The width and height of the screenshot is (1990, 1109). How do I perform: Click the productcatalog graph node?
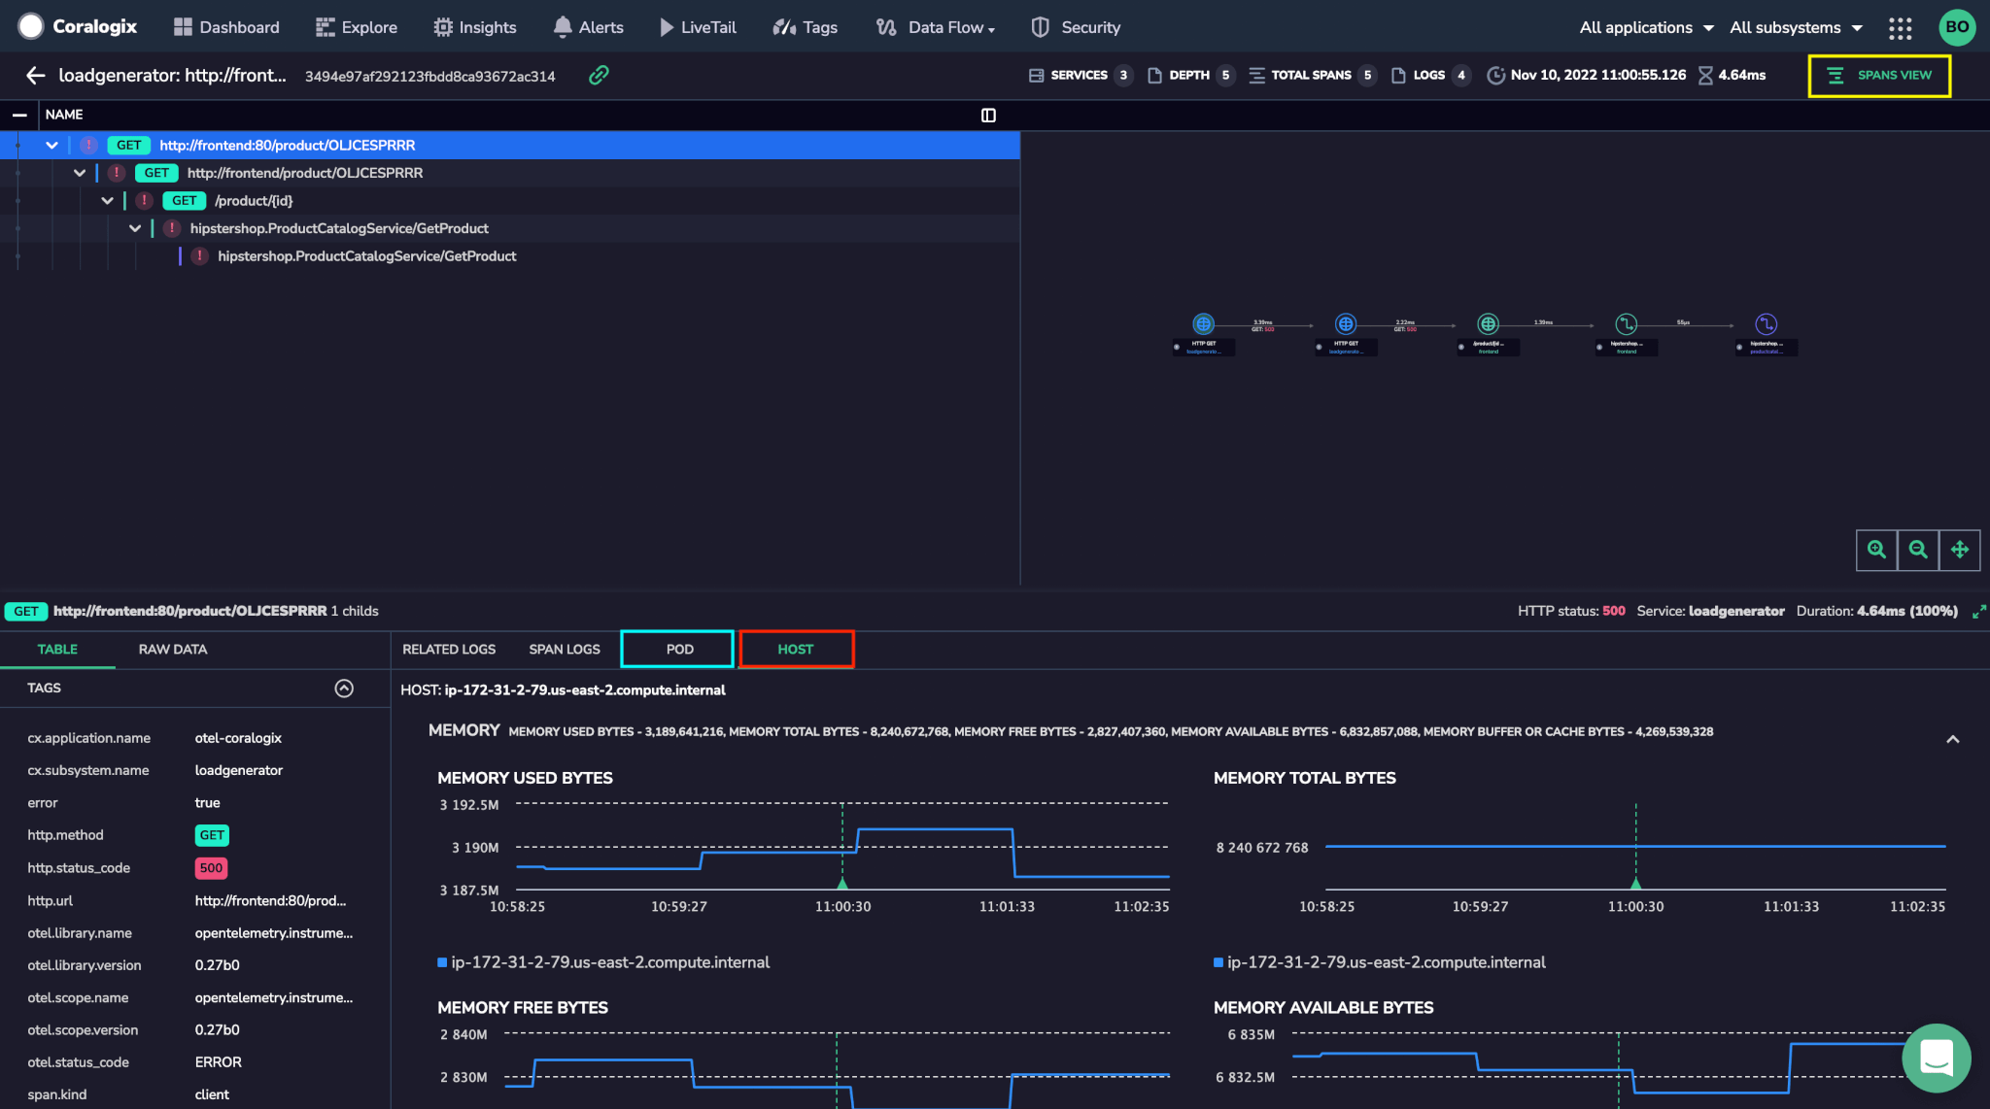point(1766,324)
